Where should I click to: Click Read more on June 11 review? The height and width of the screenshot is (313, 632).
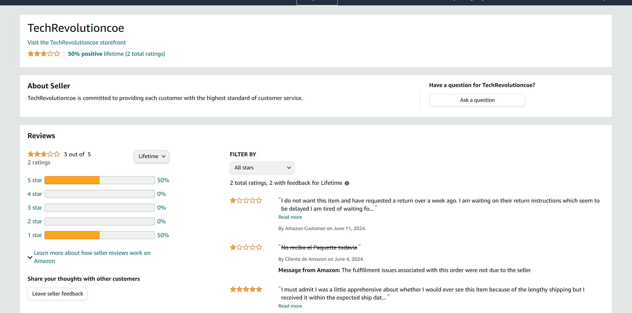(x=290, y=217)
